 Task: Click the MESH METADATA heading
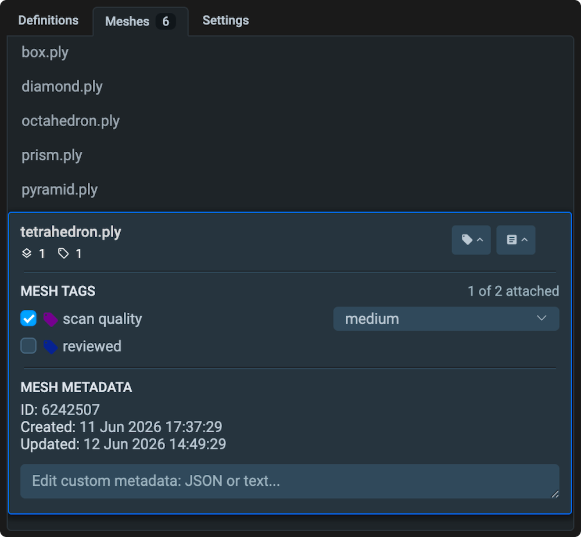(x=76, y=387)
